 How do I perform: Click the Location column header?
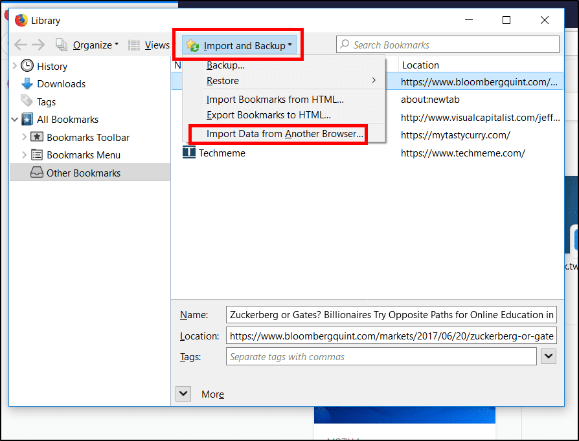420,65
